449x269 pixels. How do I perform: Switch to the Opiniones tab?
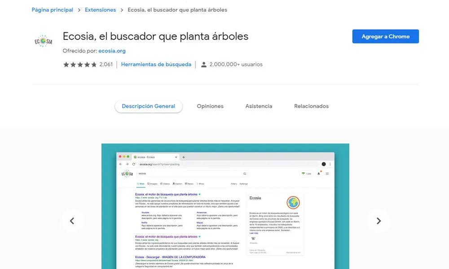click(x=210, y=106)
